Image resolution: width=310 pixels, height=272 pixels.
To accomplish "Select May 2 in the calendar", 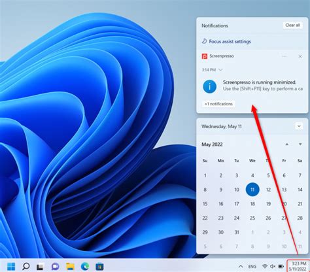I will pyautogui.click(x=221, y=175).
